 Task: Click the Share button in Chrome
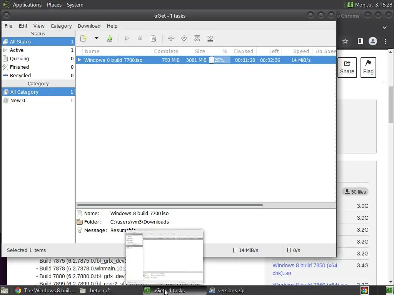347,68
